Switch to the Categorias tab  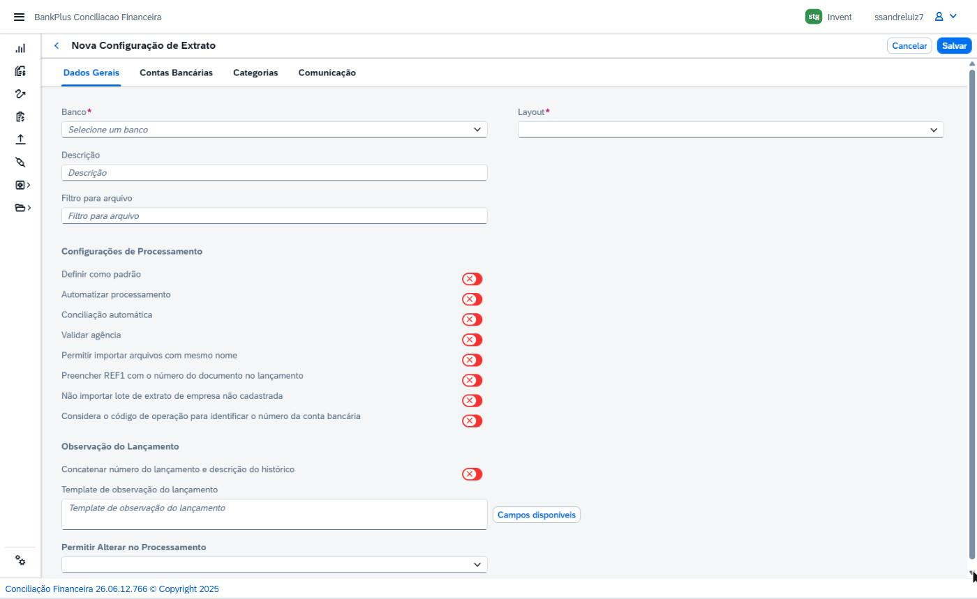pyautogui.click(x=255, y=73)
